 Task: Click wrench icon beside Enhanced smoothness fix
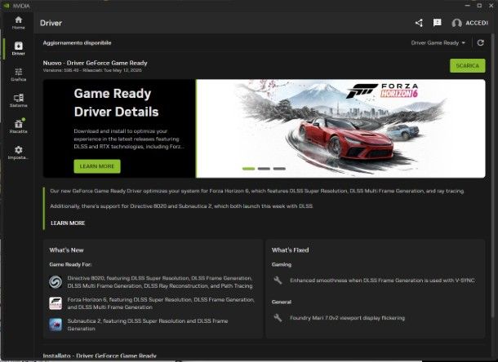[x=278, y=280]
